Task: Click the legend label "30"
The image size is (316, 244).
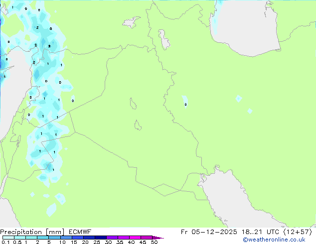Action: point(109,242)
